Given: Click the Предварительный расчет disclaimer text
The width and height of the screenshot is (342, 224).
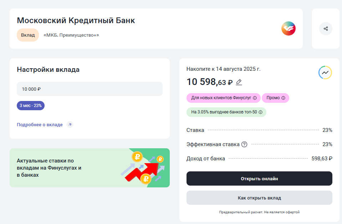Looking at the screenshot, I should click(x=259, y=212).
